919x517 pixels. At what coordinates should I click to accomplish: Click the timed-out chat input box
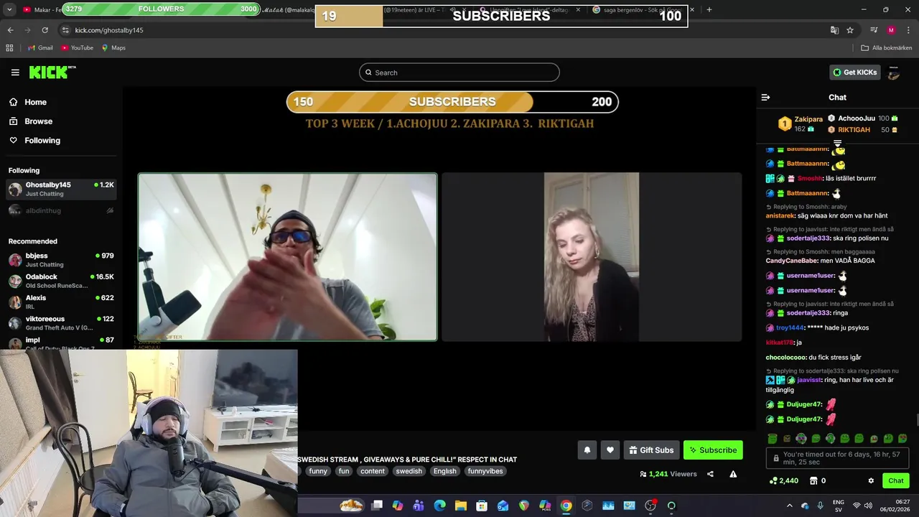click(x=837, y=459)
